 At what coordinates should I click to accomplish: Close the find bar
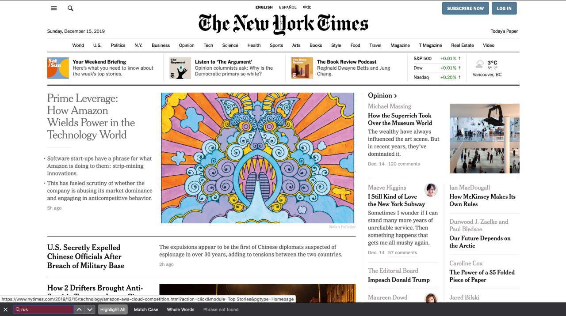pyautogui.click(x=6, y=309)
